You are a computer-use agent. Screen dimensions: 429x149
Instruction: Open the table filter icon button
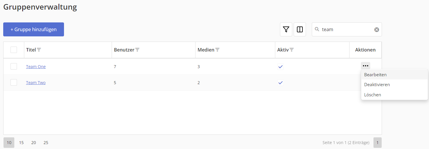(x=286, y=29)
